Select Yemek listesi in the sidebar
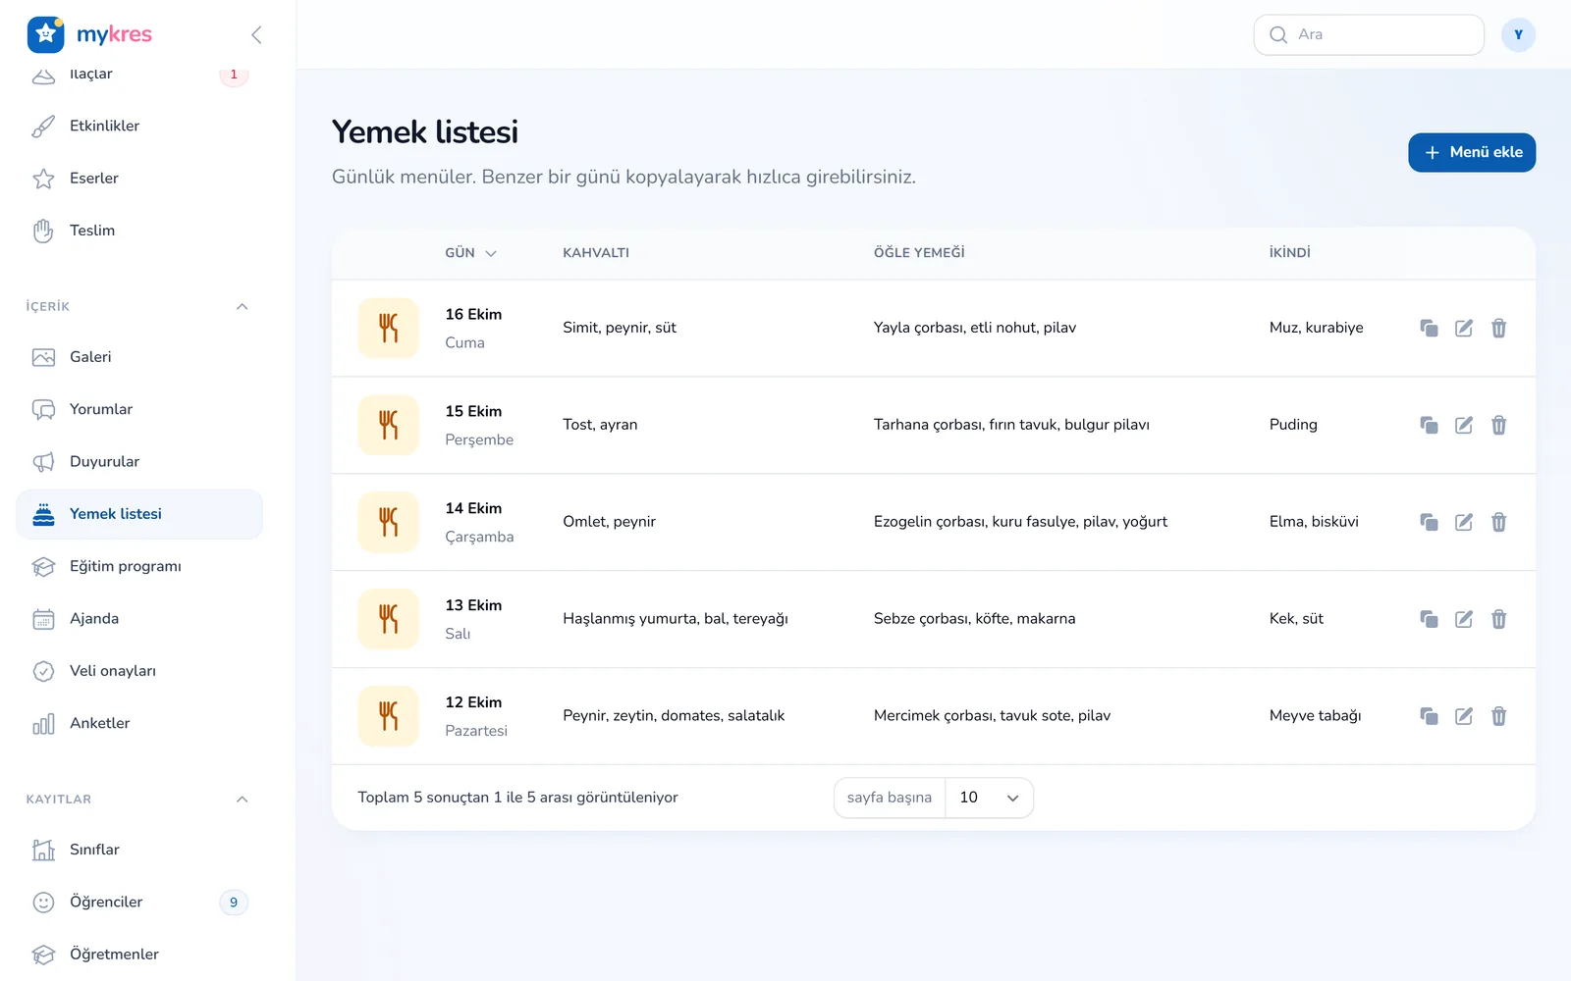 [139, 514]
